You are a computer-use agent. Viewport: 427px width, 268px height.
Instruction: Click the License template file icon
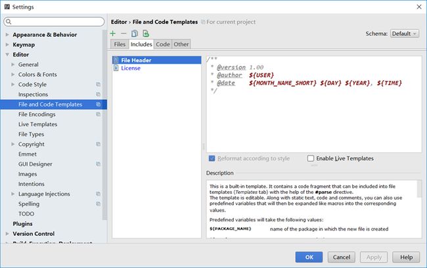click(116, 68)
